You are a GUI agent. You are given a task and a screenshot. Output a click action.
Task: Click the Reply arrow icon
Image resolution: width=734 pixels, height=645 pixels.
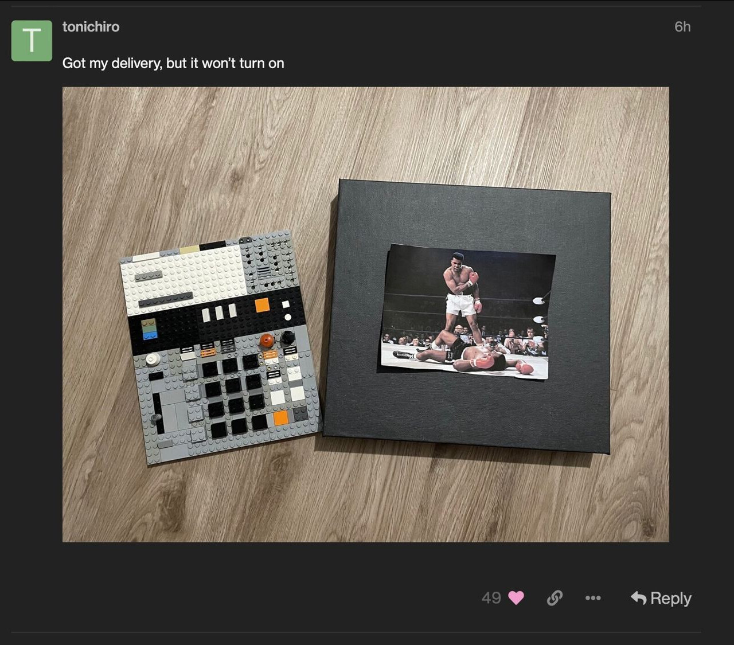(639, 598)
